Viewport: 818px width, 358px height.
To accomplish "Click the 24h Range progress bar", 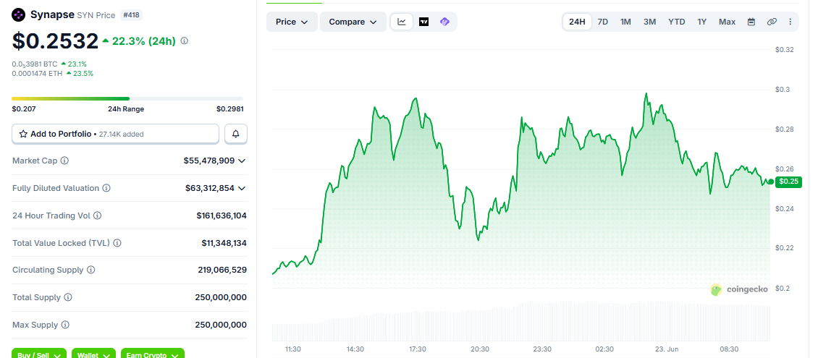I will click(x=127, y=98).
